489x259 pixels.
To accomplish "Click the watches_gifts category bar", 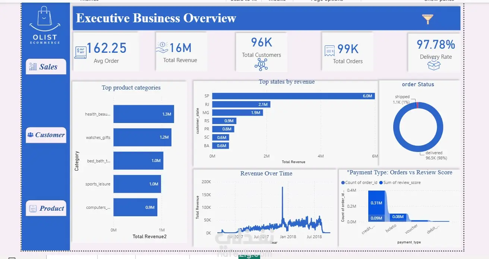I will coord(142,137).
